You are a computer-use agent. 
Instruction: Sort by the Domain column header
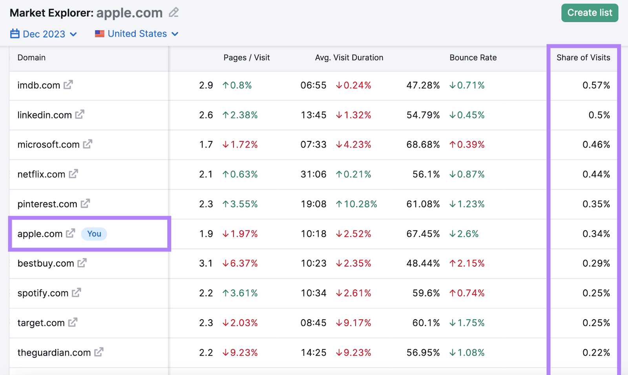point(31,58)
